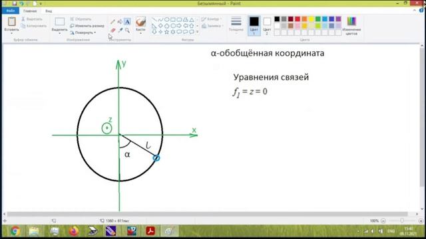This screenshot has width=426, height=239.
Task: Open the Заливка fill dropdown
Action: (x=212, y=26)
